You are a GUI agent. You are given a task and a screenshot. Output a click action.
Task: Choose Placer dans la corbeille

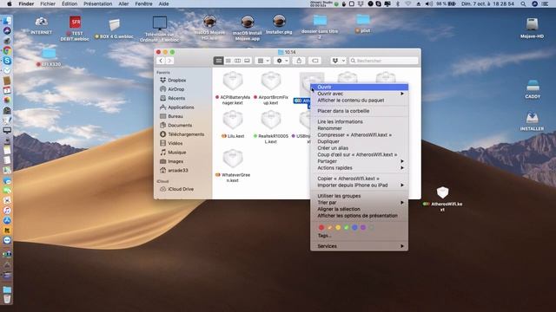click(359, 111)
